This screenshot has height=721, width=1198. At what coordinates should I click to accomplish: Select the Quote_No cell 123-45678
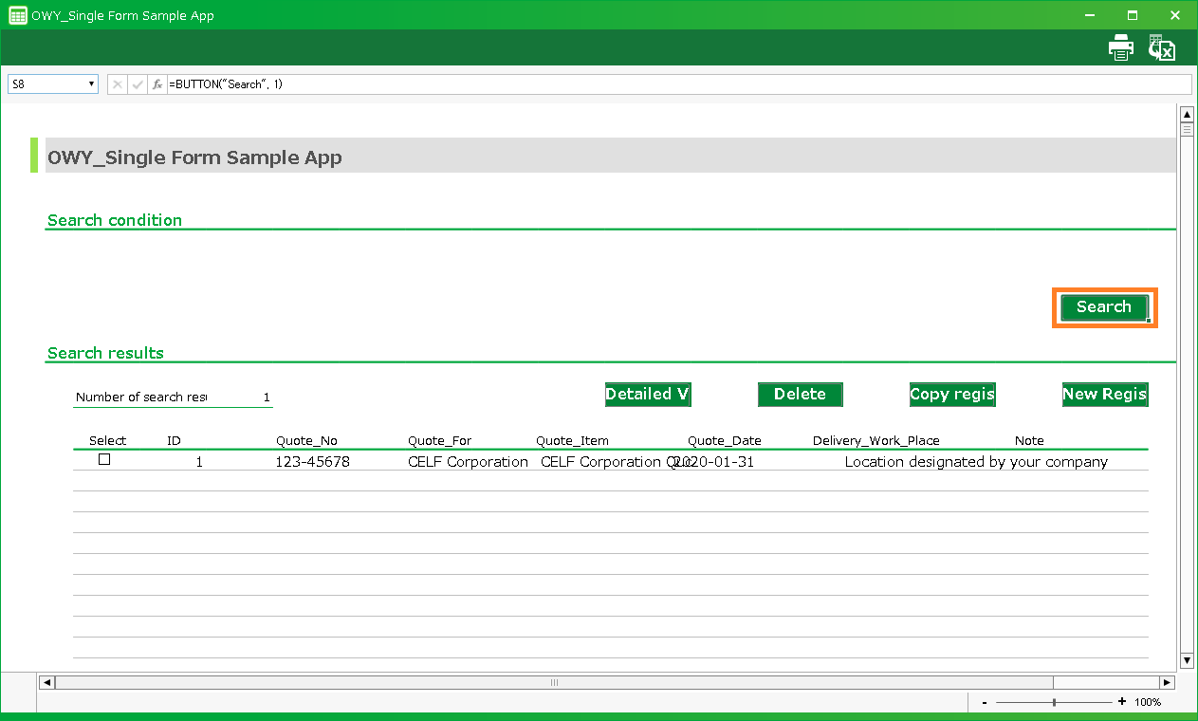click(313, 462)
